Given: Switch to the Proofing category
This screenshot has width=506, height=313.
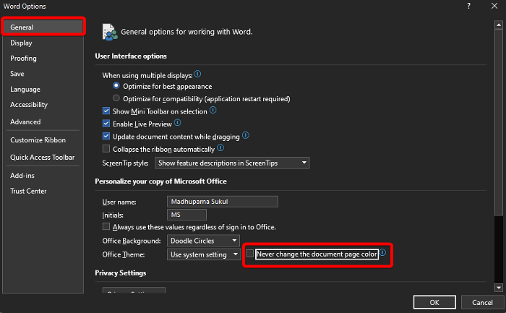Looking at the screenshot, I should [x=23, y=59].
